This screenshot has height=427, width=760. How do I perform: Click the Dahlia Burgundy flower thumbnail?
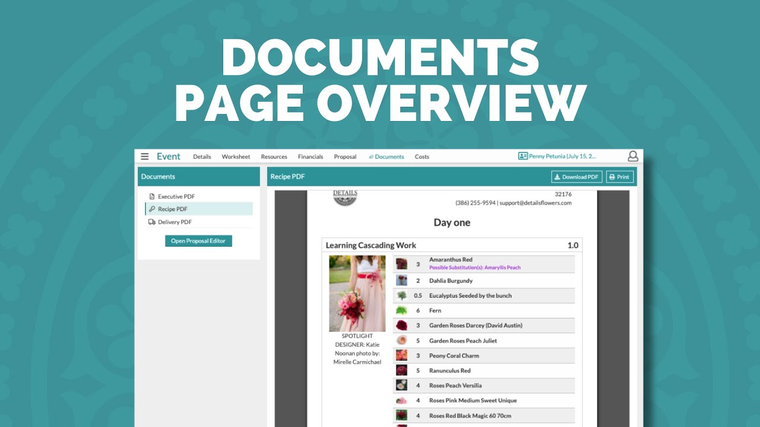coord(402,281)
